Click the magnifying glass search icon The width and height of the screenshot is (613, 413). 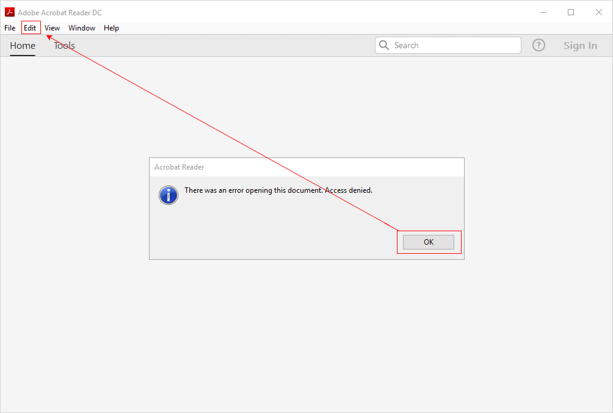pos(384,45)
